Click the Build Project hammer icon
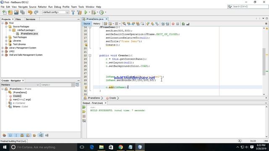The height and width of the screenshot is (151, 269). (x=73, y=12)
